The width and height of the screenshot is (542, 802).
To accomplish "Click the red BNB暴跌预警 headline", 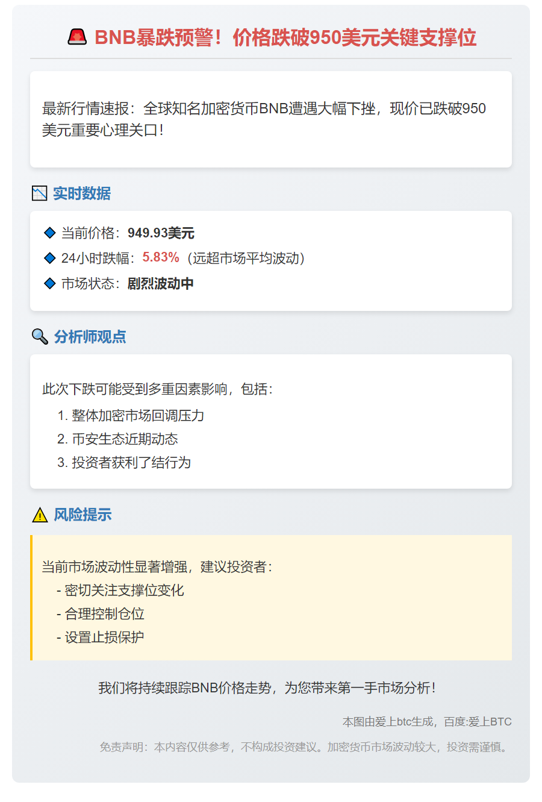I will click(285, 37).
